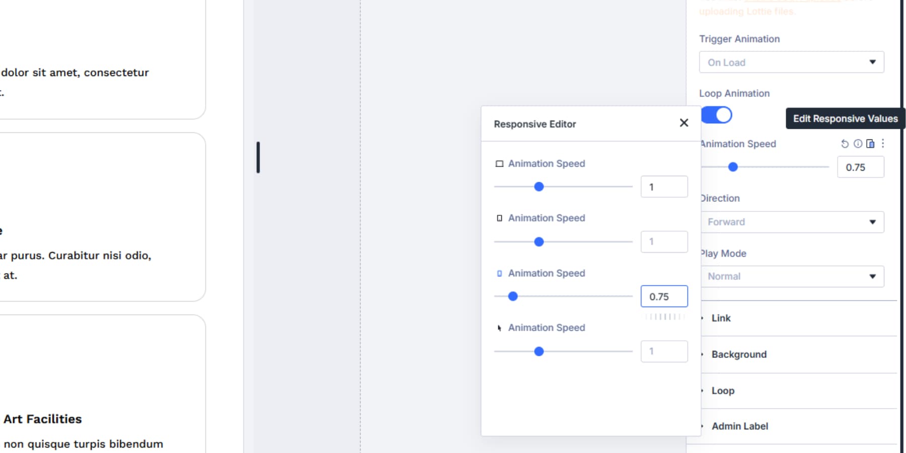The image size is (906, 453).
Task: Open the Loop settings group
Action: point(722,390)
